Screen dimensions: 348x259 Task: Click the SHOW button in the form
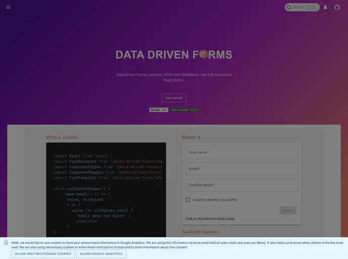coord(288,210)
